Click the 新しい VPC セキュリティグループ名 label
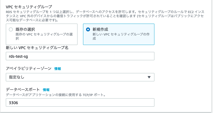Viewport: 213px width, 113px height. coord(37,48)
